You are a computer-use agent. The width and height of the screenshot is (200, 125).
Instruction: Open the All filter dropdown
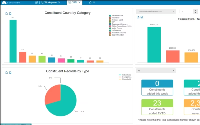tap(156, 71)
